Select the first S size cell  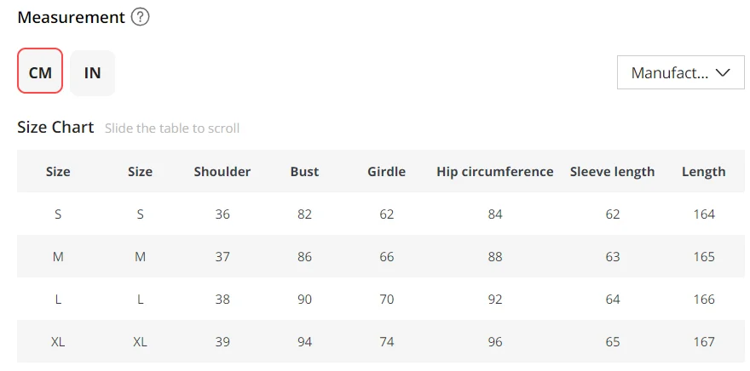tap(58, 214)
